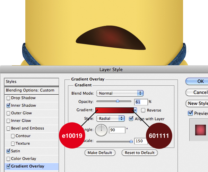Enable the Bevel and Emboss checkbox

click(8, 128)
